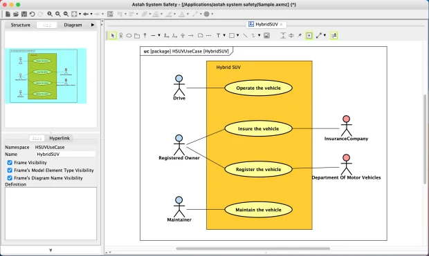Image resolution: width=429 pixels, height=256 pixels.
Task: Toggle highlighted square-with-dot mode button in palette
Action: pos(309,35)
